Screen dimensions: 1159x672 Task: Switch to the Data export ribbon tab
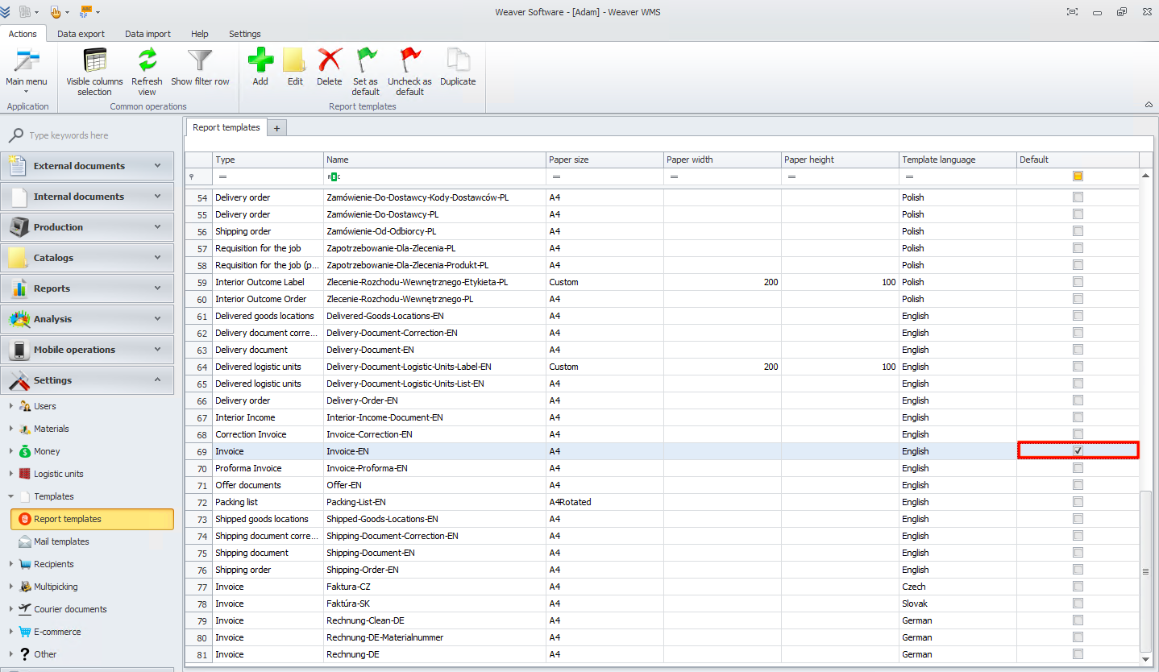pyautogui.click(x=81, y=34)
